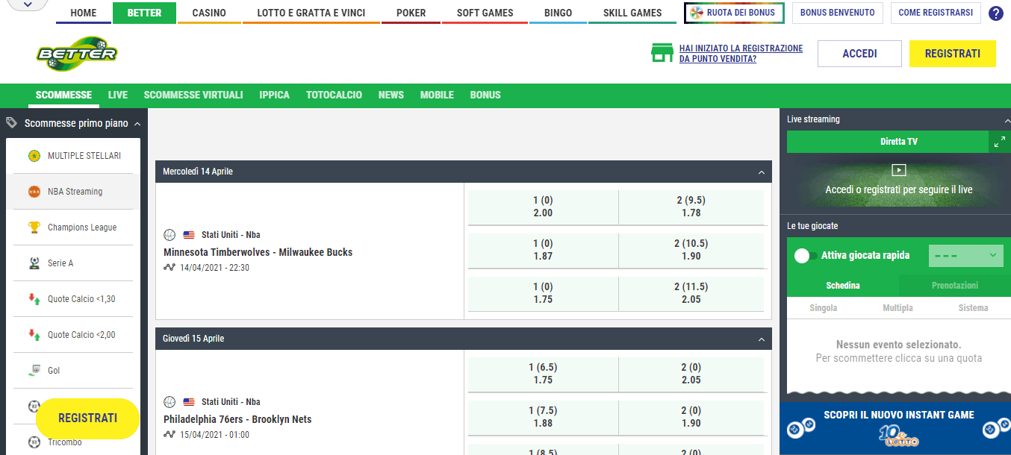Collapse Scommesse primo piano section

pyautogui.click(x=137, y=124)
